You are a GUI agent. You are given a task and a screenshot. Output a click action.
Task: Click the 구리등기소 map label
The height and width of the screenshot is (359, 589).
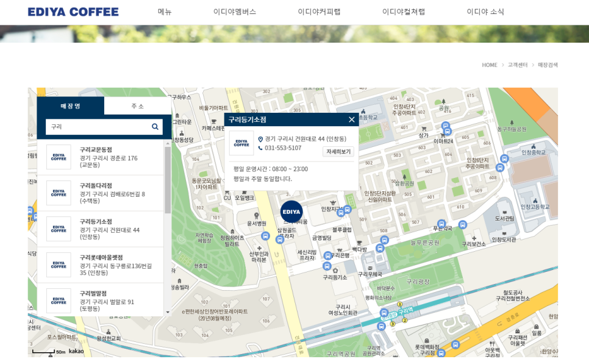coord(335,277)
